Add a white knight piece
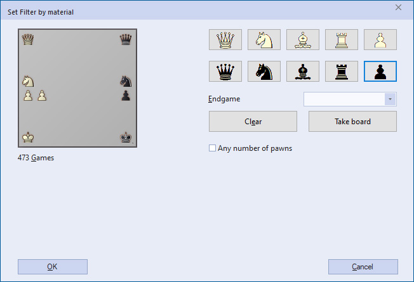414x282 pixels. point(264,39)
